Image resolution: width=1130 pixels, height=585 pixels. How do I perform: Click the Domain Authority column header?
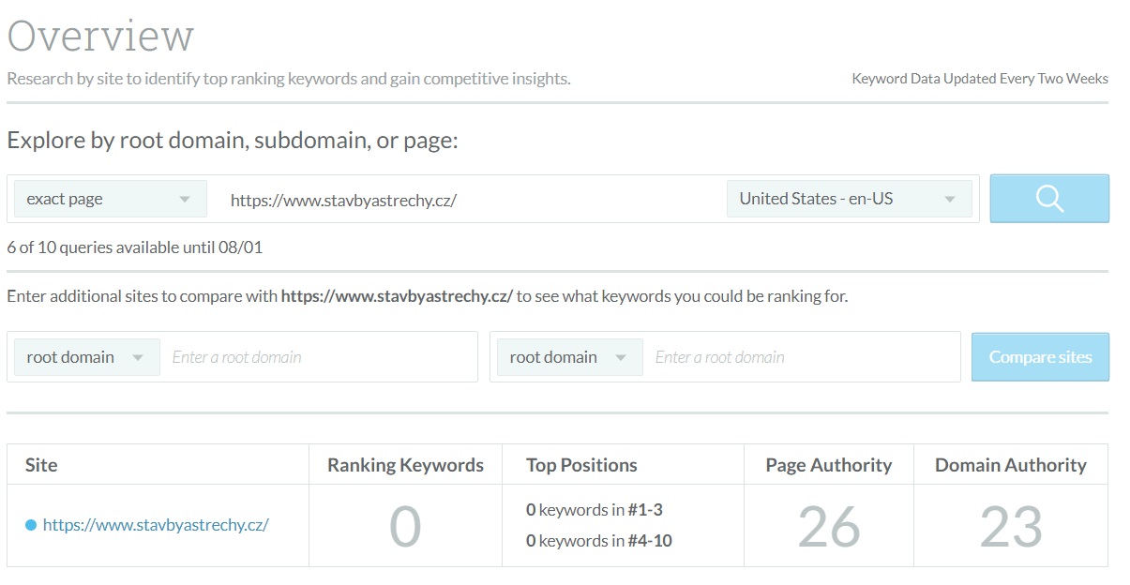click(1010, 465)
